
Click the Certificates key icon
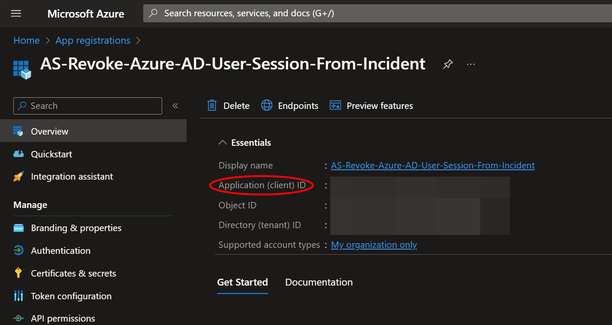[x=18, y=273]
